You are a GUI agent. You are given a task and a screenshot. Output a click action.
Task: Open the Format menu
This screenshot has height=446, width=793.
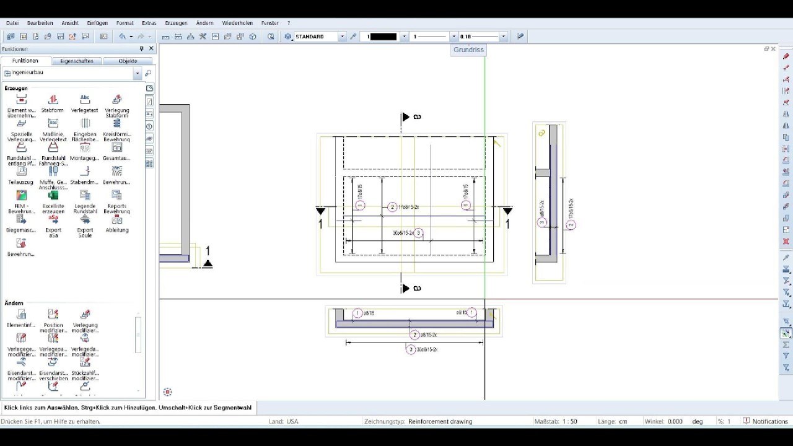pos(125,23)
